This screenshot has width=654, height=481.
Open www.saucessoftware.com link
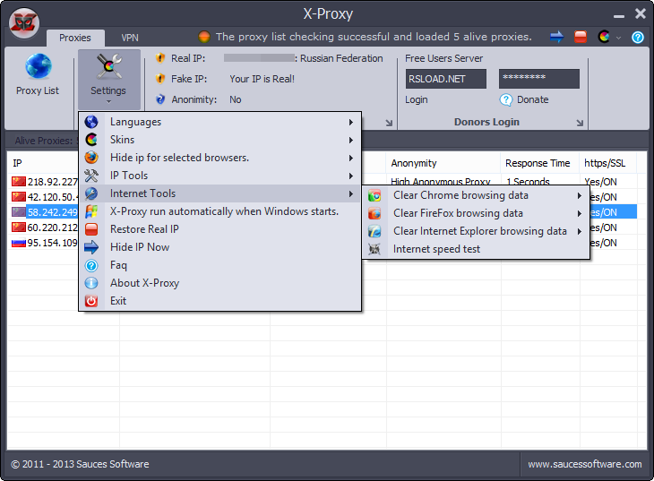tap(585, 464)
